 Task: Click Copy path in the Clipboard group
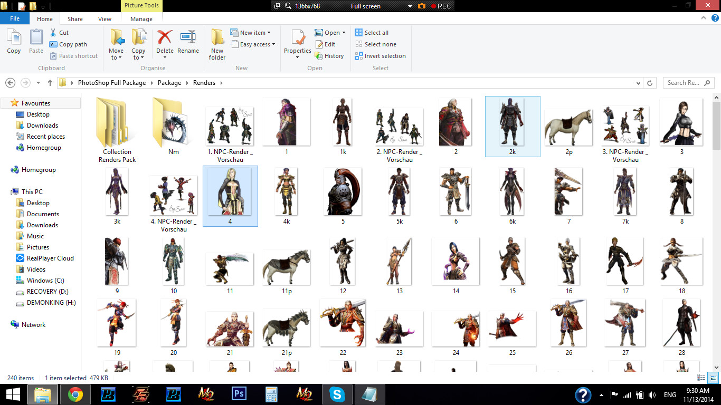68,44
